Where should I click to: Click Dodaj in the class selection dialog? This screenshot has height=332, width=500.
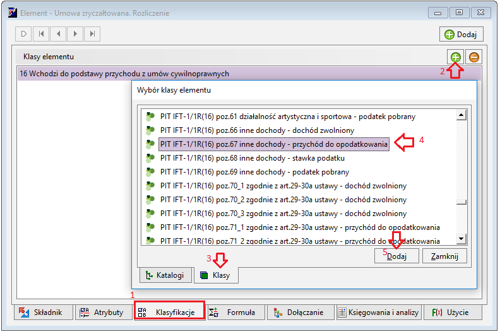pos(396,256)
